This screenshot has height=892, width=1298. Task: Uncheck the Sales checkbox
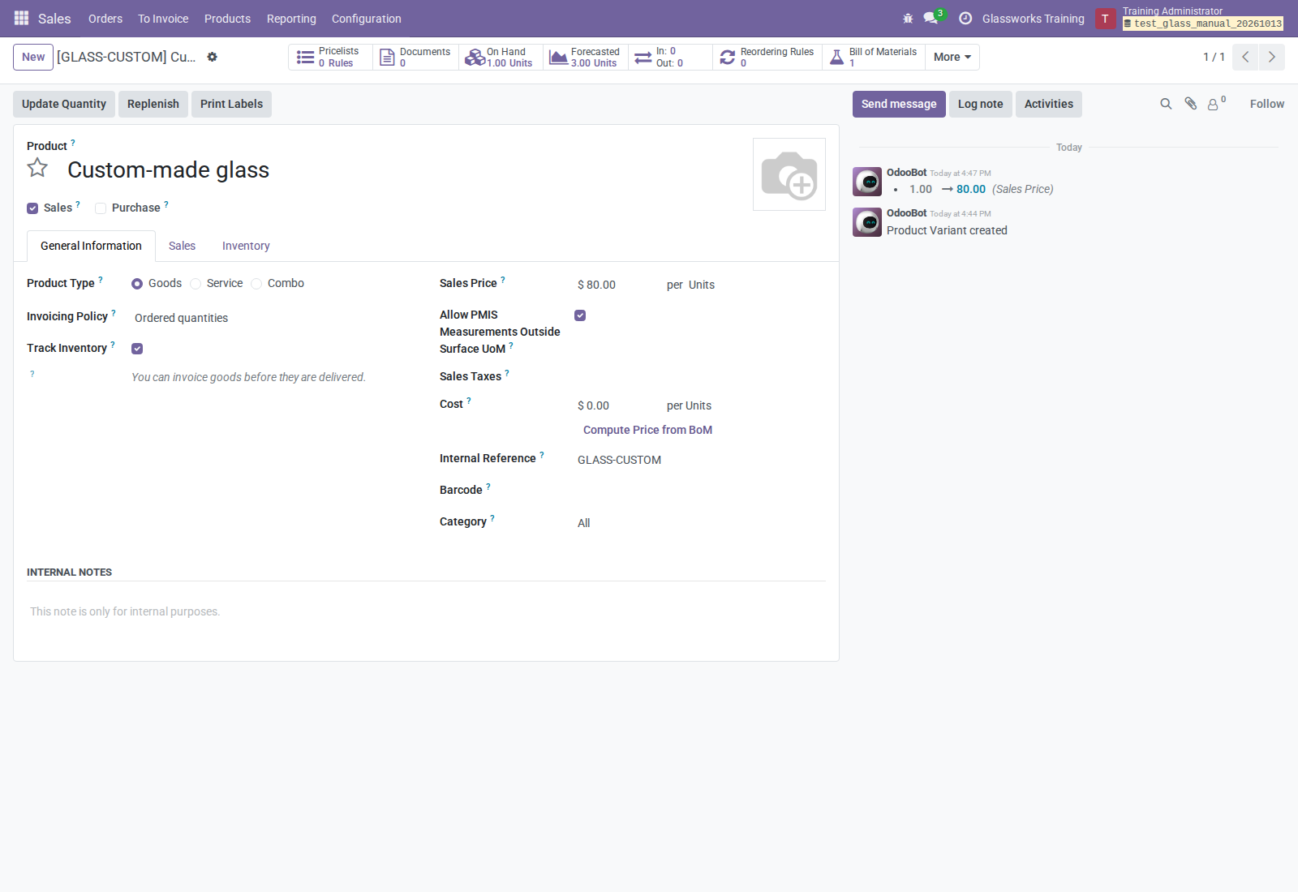click(32, 208)
